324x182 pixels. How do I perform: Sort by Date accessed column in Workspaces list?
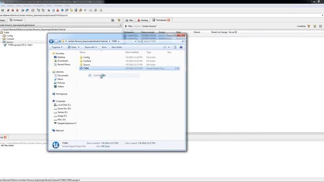tap(147, 32)
